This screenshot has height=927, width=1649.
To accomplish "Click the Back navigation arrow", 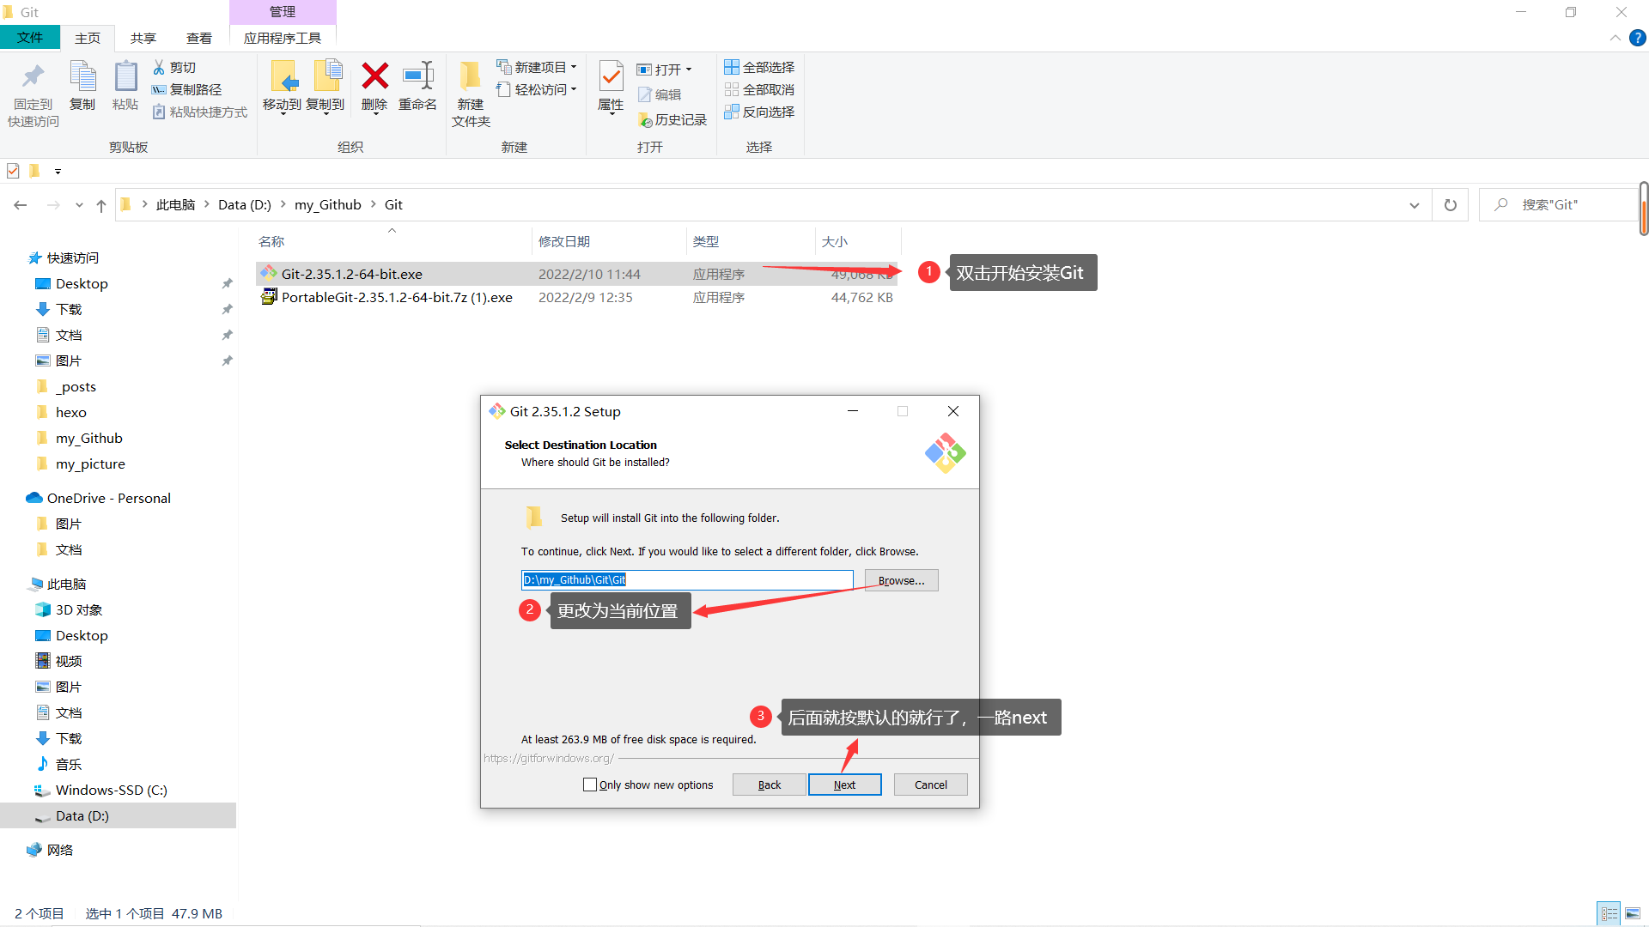I will [x=21, y=205].
